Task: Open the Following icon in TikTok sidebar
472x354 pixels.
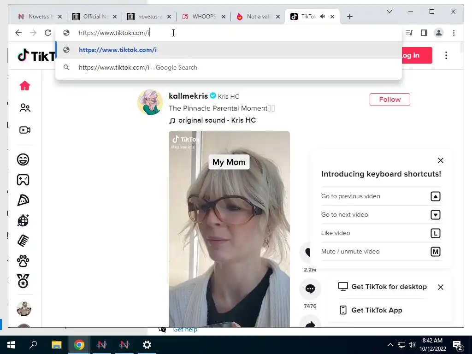Action: 25,108
